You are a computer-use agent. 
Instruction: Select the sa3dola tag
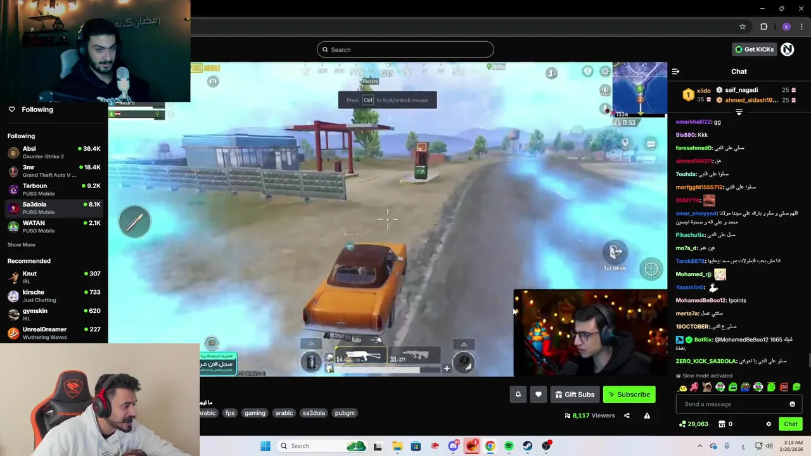pyautogui.click(x=314, y=413)
